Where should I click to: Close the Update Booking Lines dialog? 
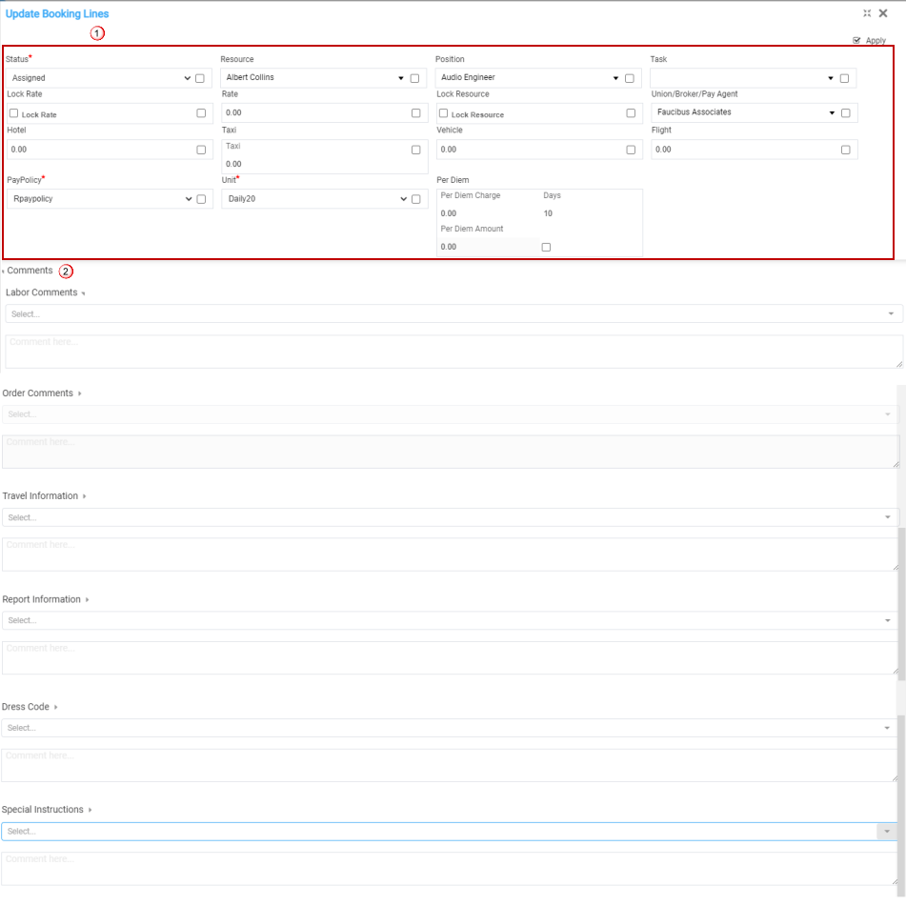tap(883, 13)
